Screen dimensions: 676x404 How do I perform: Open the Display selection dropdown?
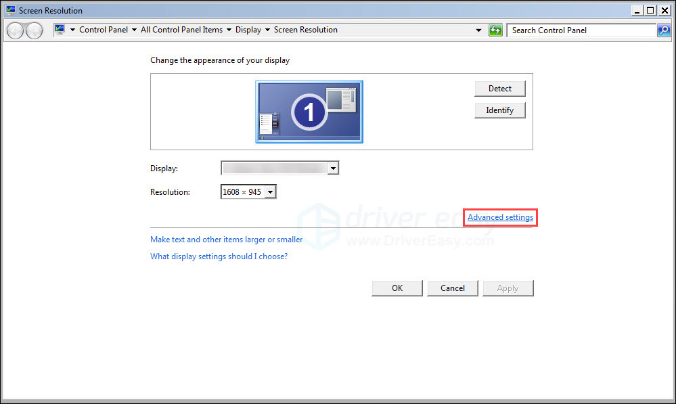[334, 168]
